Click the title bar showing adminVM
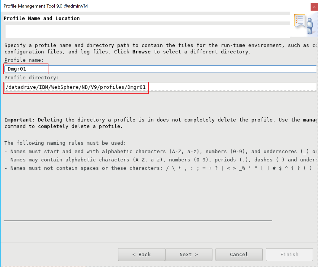 click(x=45, y=6)
